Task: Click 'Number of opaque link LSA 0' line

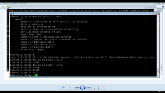Action: coord(54,40)
